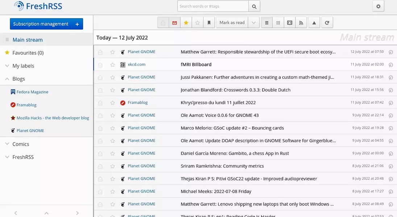
Task: Add subscription with plus button
Action: pos(77,24)
